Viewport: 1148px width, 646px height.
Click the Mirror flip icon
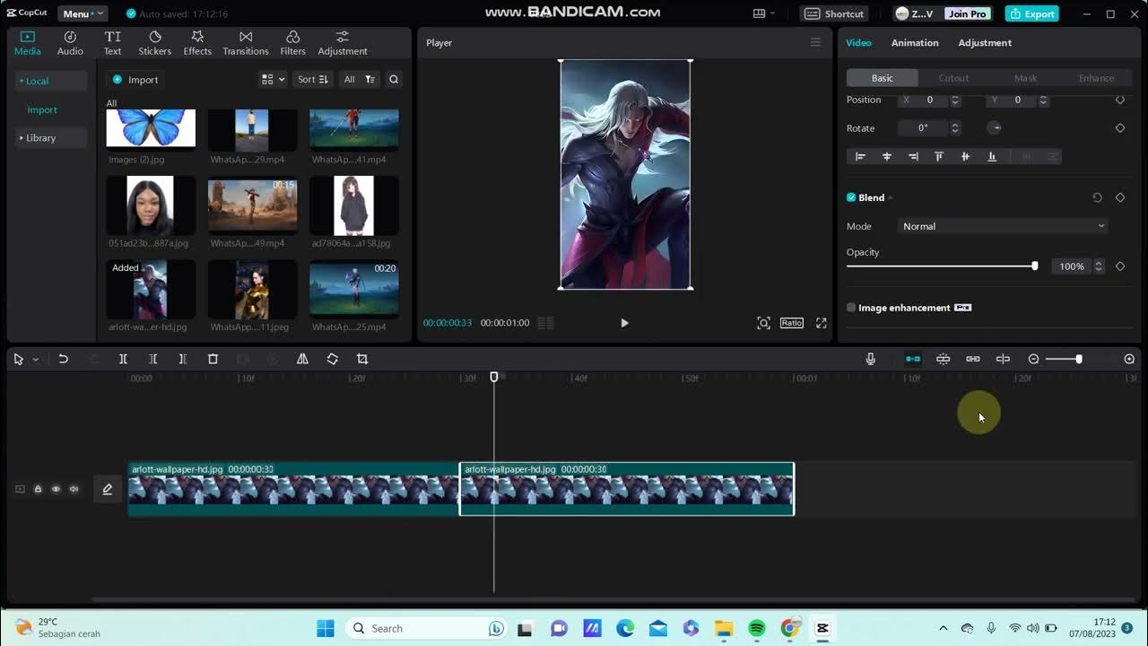[302, 359]
